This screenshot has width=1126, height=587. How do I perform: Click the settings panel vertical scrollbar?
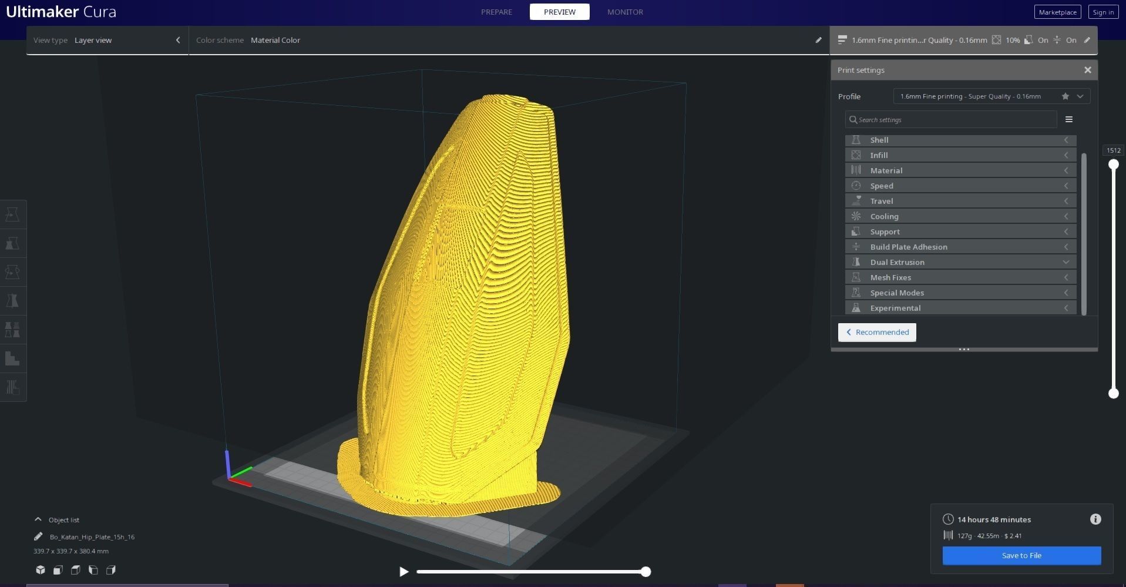[1084, 234]
